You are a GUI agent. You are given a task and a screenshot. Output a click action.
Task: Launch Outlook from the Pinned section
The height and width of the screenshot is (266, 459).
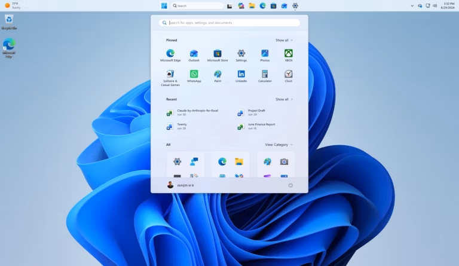click(194, 56)
